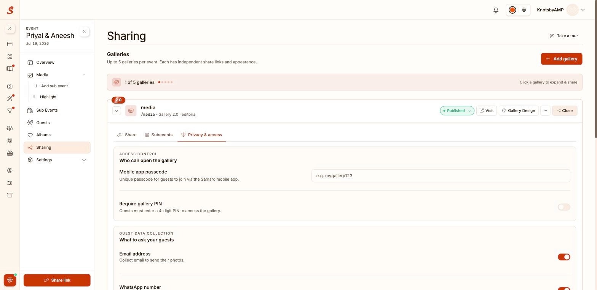Viewport: 597px width, 290px height.
Task: Open Gallery Design
Action: click(519, 110)
